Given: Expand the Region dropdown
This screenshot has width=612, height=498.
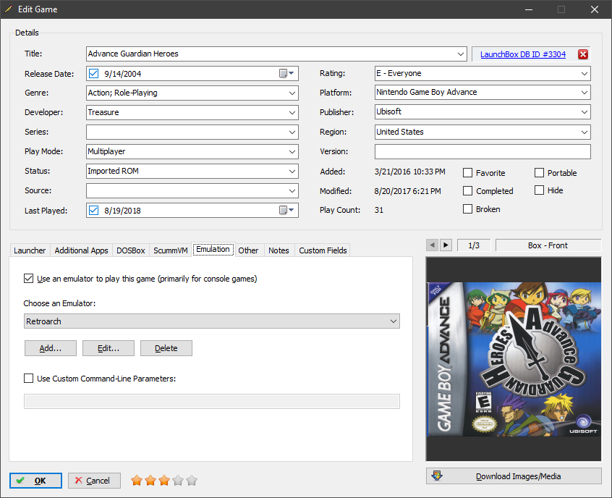Looking at the screenshot, I should 585,132.
